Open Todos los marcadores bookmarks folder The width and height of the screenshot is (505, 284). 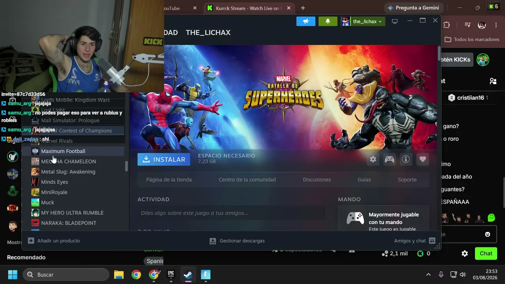(x=472, y=39)
